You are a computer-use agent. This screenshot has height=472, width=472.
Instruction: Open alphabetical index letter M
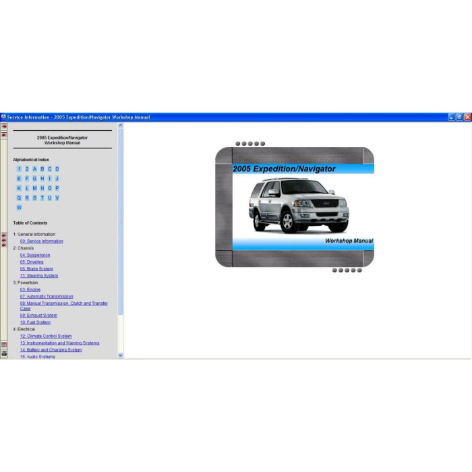coord(34,188)
